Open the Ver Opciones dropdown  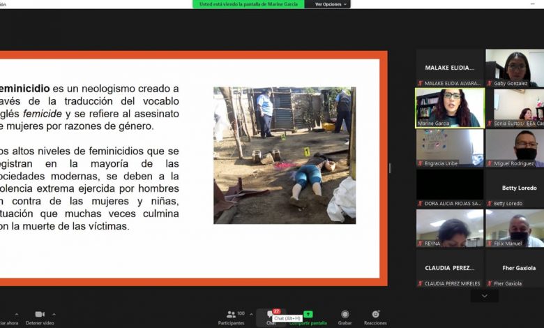pos(331,4)
